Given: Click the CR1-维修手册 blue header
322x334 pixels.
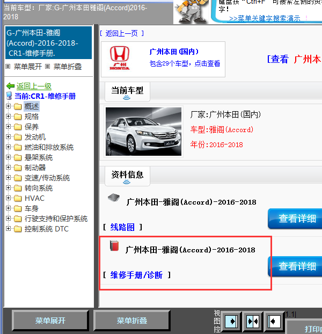Looking at the screenshot, I should 48,43.
